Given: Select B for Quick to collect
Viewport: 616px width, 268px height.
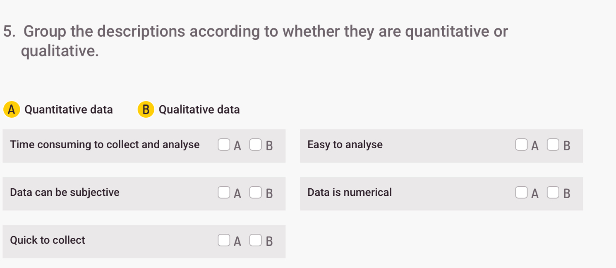Looking at the screenshot, I should tap(256, 240).
